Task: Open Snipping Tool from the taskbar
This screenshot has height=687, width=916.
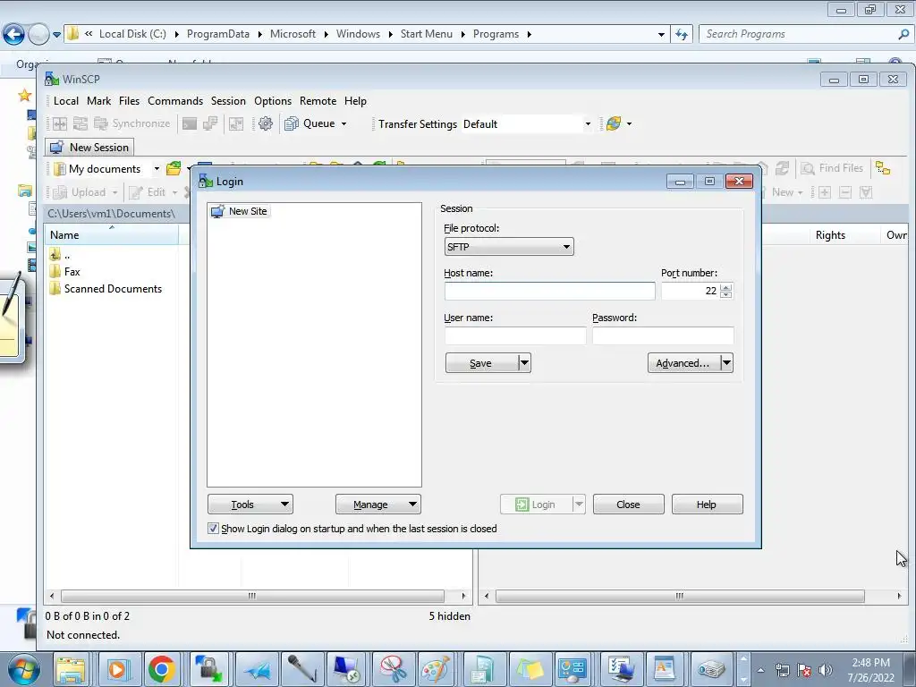Action: coord(392,669)
